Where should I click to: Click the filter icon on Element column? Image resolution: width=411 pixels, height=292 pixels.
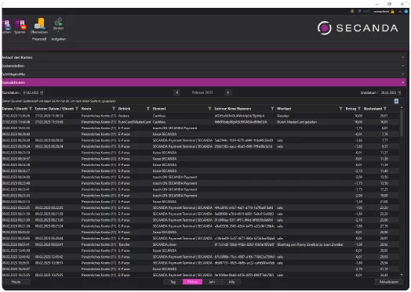pos(209,109)
